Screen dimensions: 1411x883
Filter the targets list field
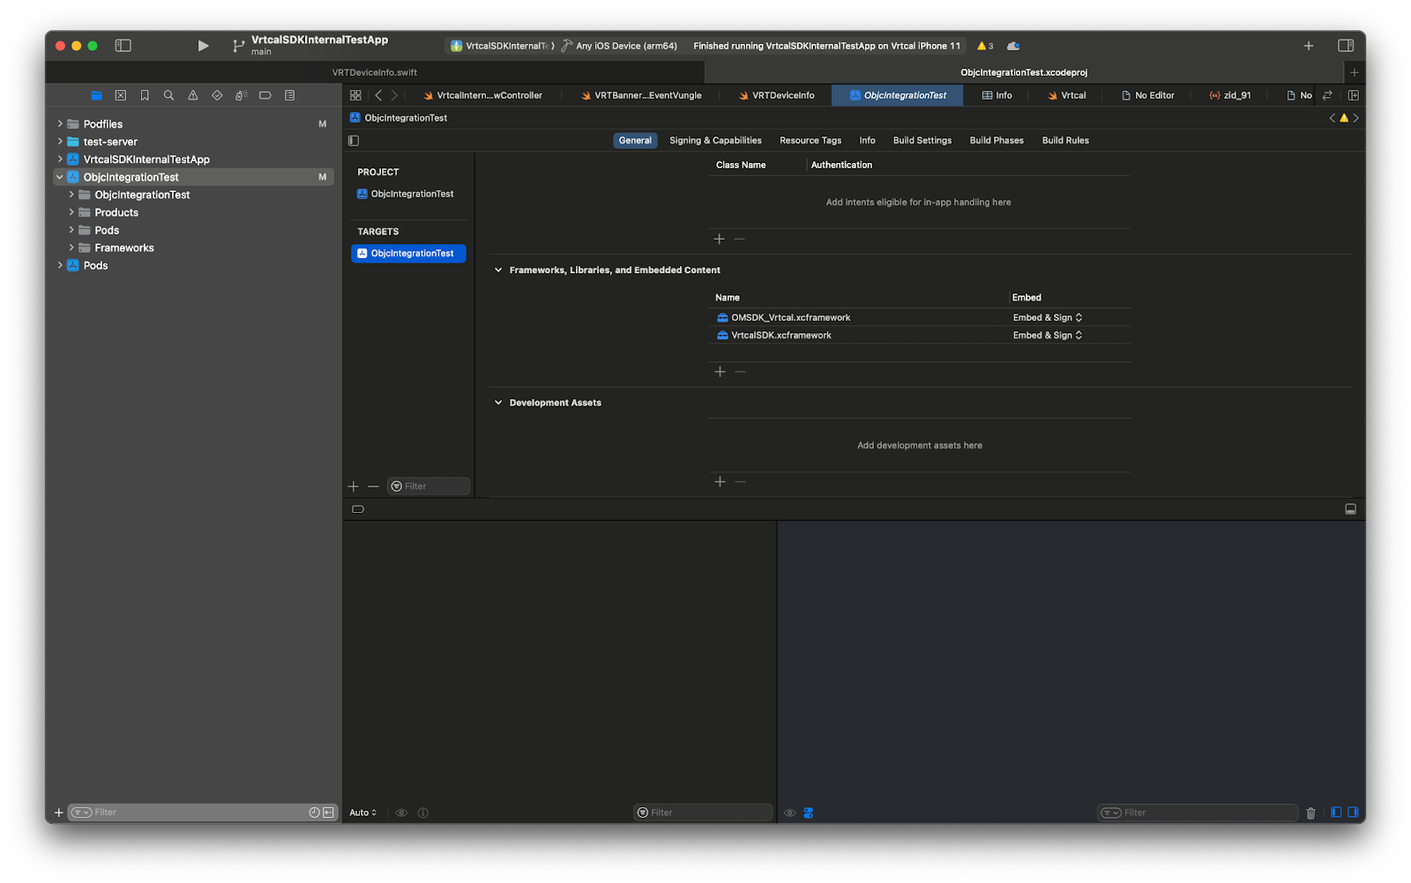pyautogui.click(x=429, y=486)
